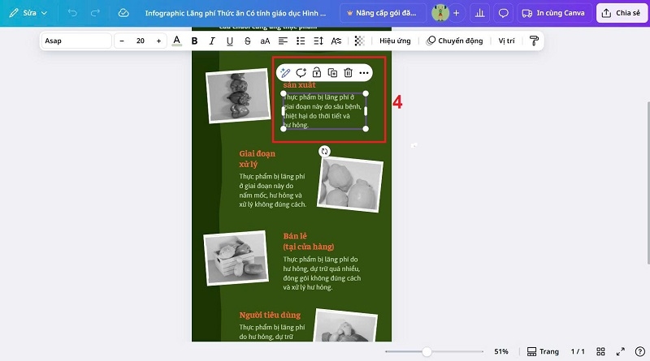Image resolution: width=650 pixels, height=361 pixels.
Task: Open the line spacing options
Action: 318,41
